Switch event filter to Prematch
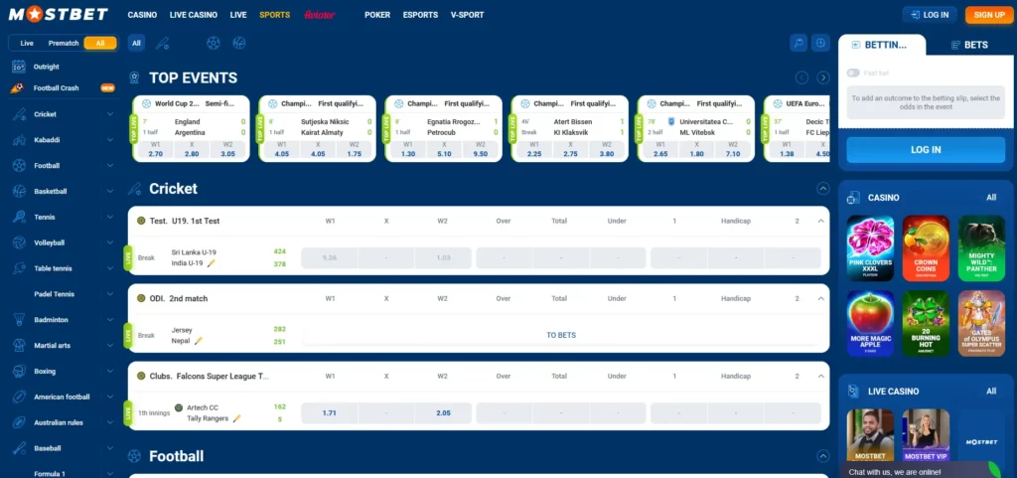Screen dimensions: 1017x478 (x=64, y=43)
